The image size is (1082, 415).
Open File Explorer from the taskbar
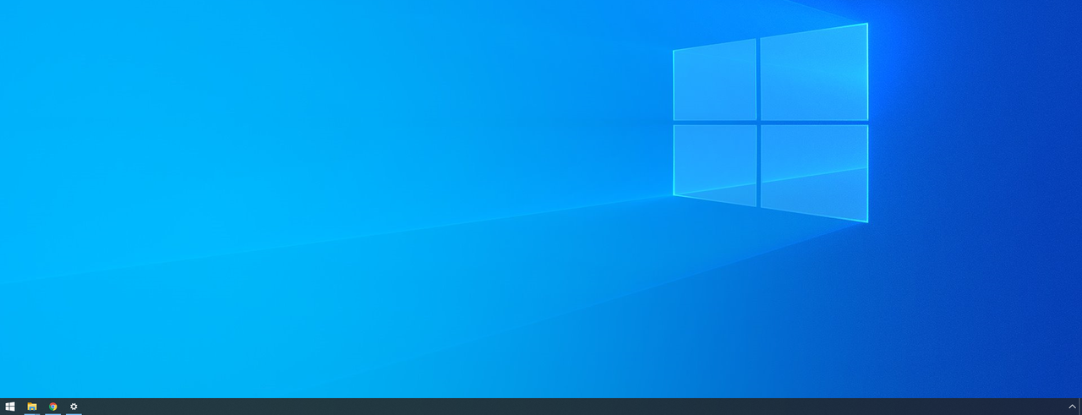point(32,407)
